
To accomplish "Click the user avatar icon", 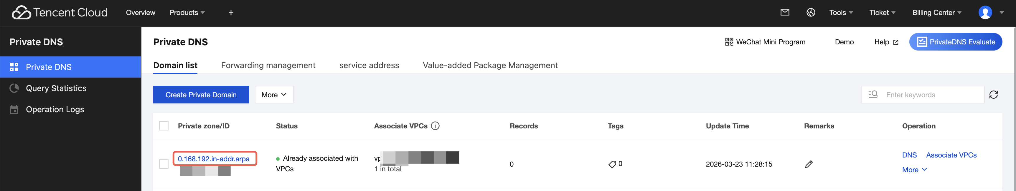I will (985, 13).
